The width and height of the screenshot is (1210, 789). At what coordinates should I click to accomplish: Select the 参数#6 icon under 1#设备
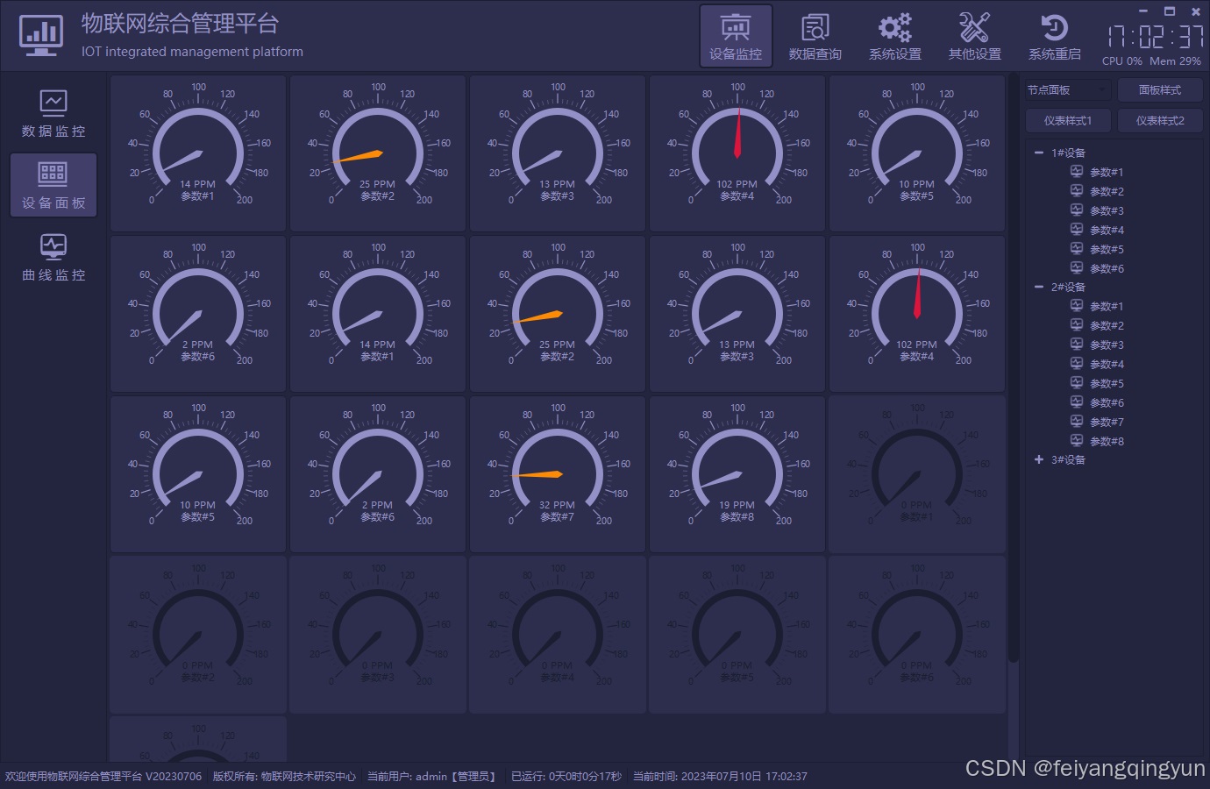pos(1077,268)
